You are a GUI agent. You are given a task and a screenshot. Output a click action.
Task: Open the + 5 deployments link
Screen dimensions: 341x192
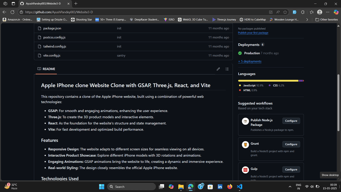[250, 61]
